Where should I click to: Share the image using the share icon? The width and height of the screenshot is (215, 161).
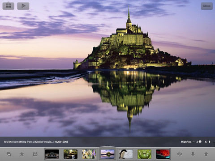[35, 154]
